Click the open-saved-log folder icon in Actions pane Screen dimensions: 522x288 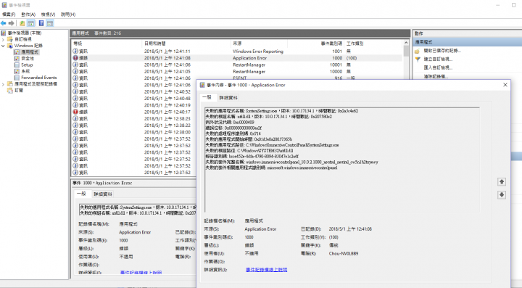[417, 51]
